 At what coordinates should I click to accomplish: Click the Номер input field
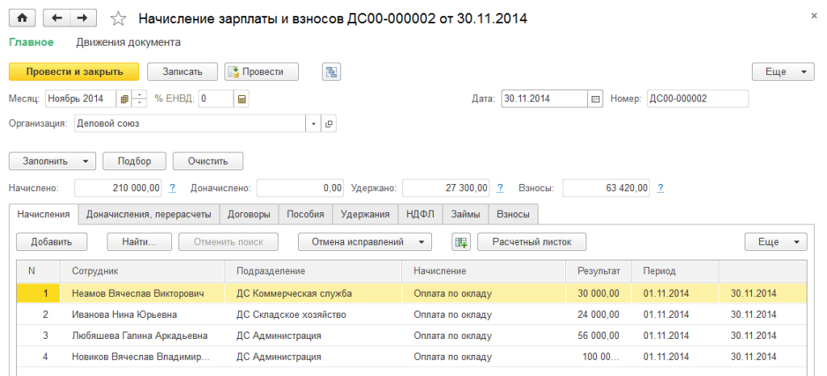tap(696, 98)
